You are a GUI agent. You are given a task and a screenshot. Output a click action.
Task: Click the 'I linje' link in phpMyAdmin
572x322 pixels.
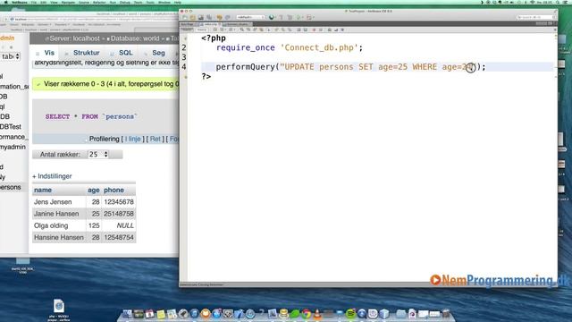click(133, 139)
